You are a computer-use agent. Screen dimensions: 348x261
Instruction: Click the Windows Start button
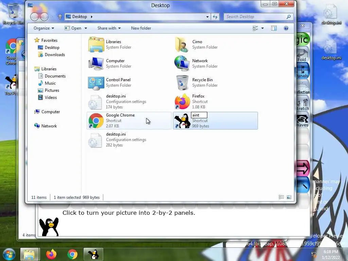[x=9, y=254]
